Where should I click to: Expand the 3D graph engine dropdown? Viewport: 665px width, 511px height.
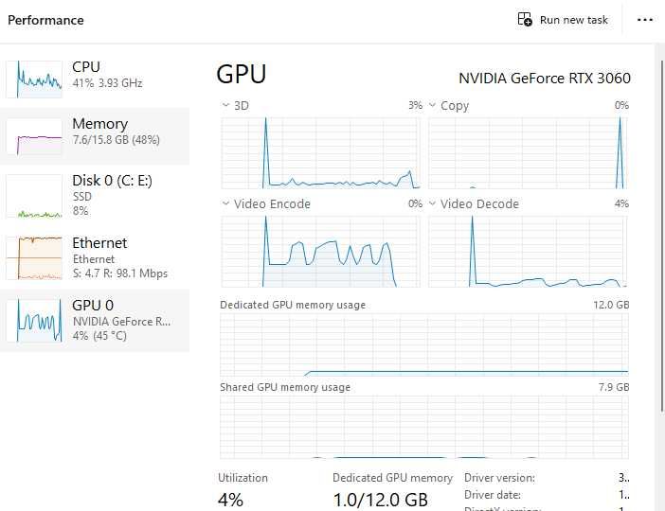pos(226,106)
